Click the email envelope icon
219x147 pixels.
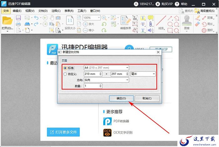(x=27, y=18)
